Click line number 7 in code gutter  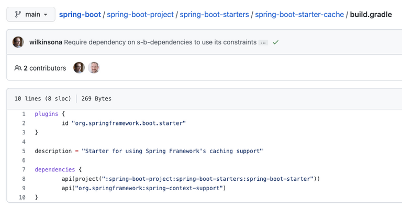click(24, 169)
